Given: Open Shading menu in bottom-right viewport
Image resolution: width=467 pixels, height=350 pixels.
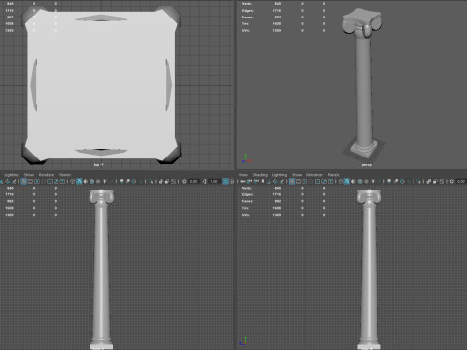Looking at the screenshot, I should (x=260, y=175).
